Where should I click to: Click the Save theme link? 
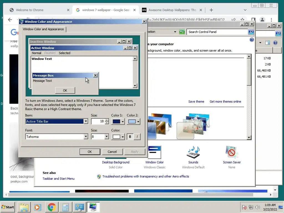(x=196, y=102)
